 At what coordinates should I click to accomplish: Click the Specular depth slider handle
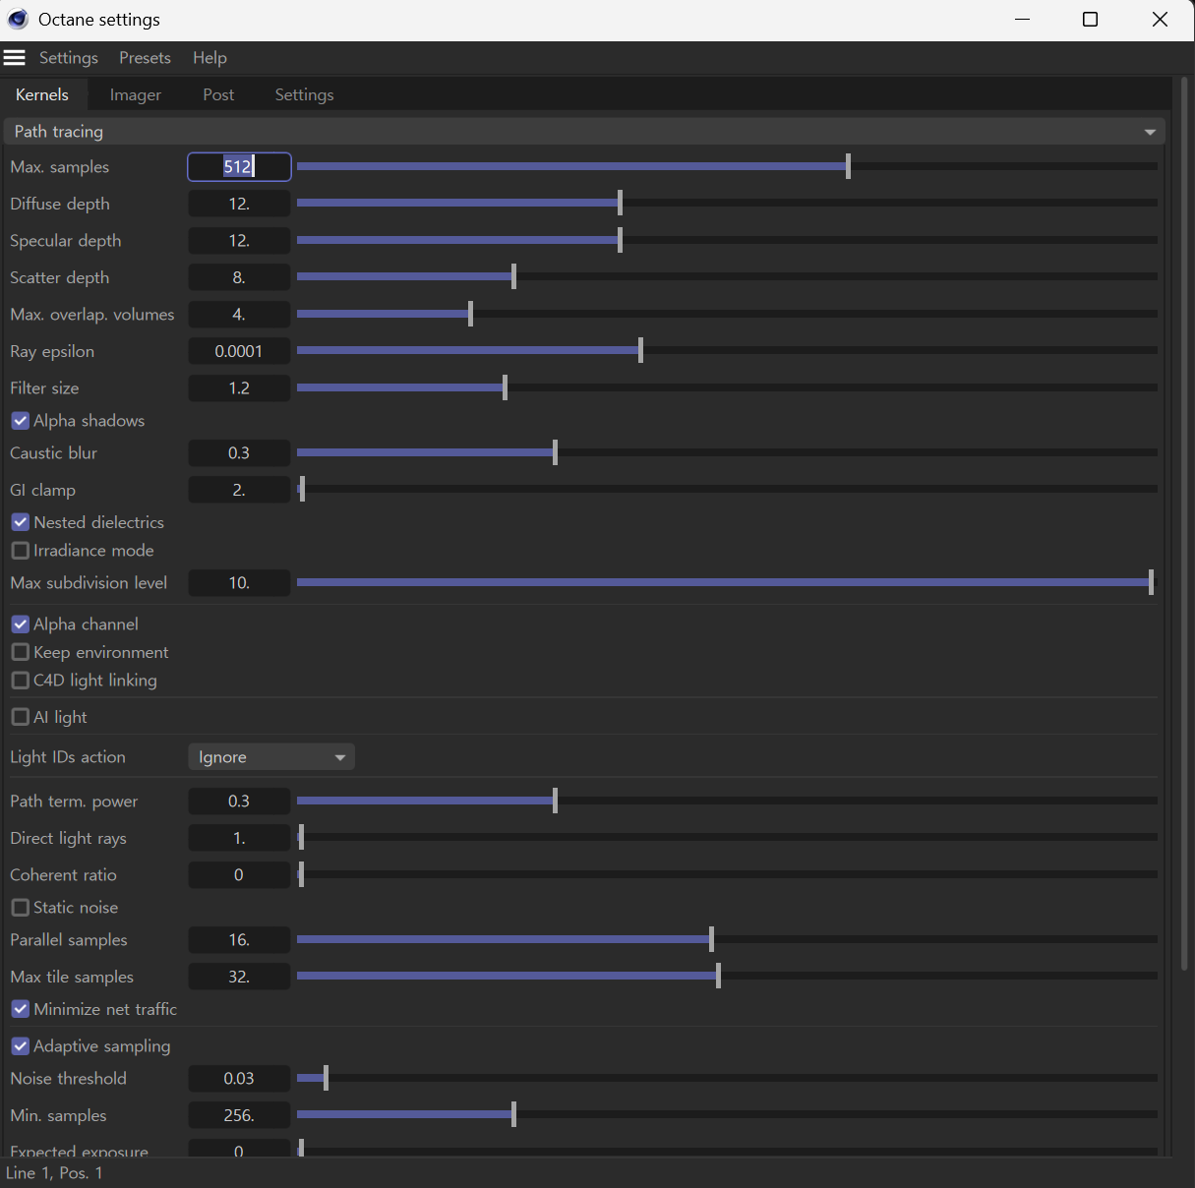click(x=620, y=240)
